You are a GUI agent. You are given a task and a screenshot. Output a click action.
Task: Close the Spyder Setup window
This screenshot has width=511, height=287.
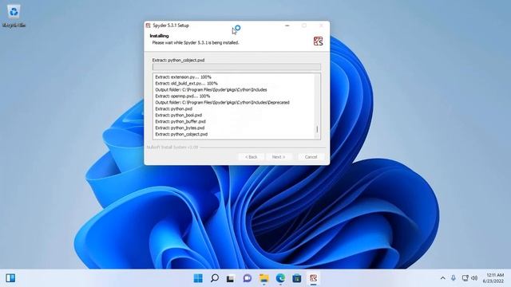pos(321,26)
